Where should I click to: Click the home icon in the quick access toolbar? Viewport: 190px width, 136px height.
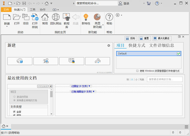tap(47, 3)
